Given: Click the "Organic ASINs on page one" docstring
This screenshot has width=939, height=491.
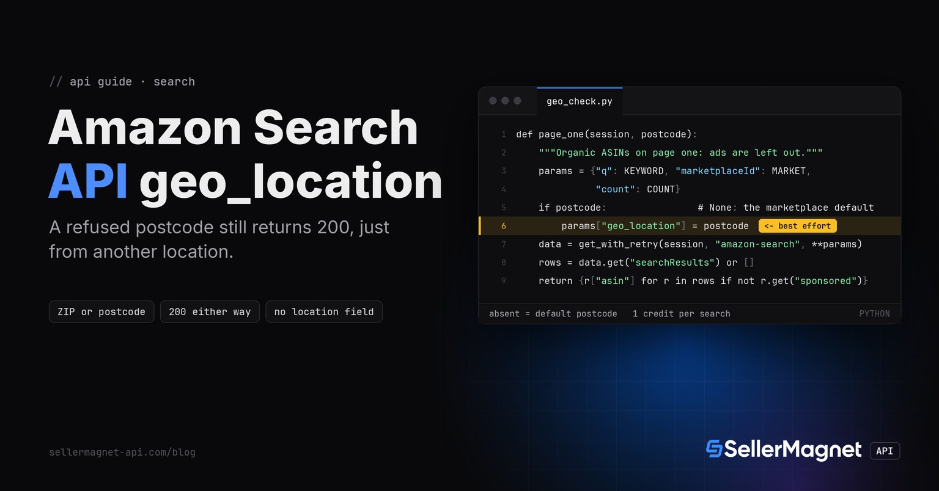Looking at the screenshot, I should click(680, 153).
